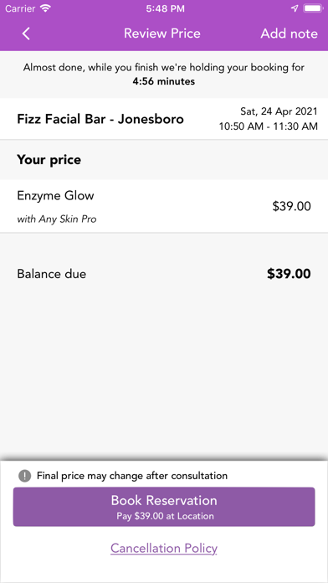Viewport: 328px width, 583px height.
Task: Tap the 5:48 PM status clock
Action: tap(165, 9)
